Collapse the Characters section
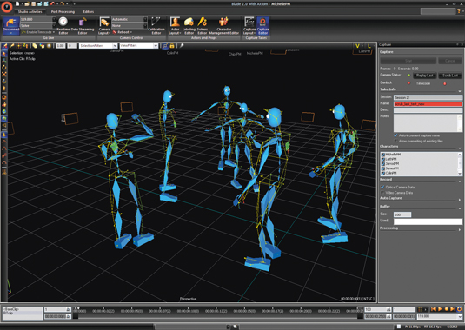 pyautogui.click(x=460, y=148)
